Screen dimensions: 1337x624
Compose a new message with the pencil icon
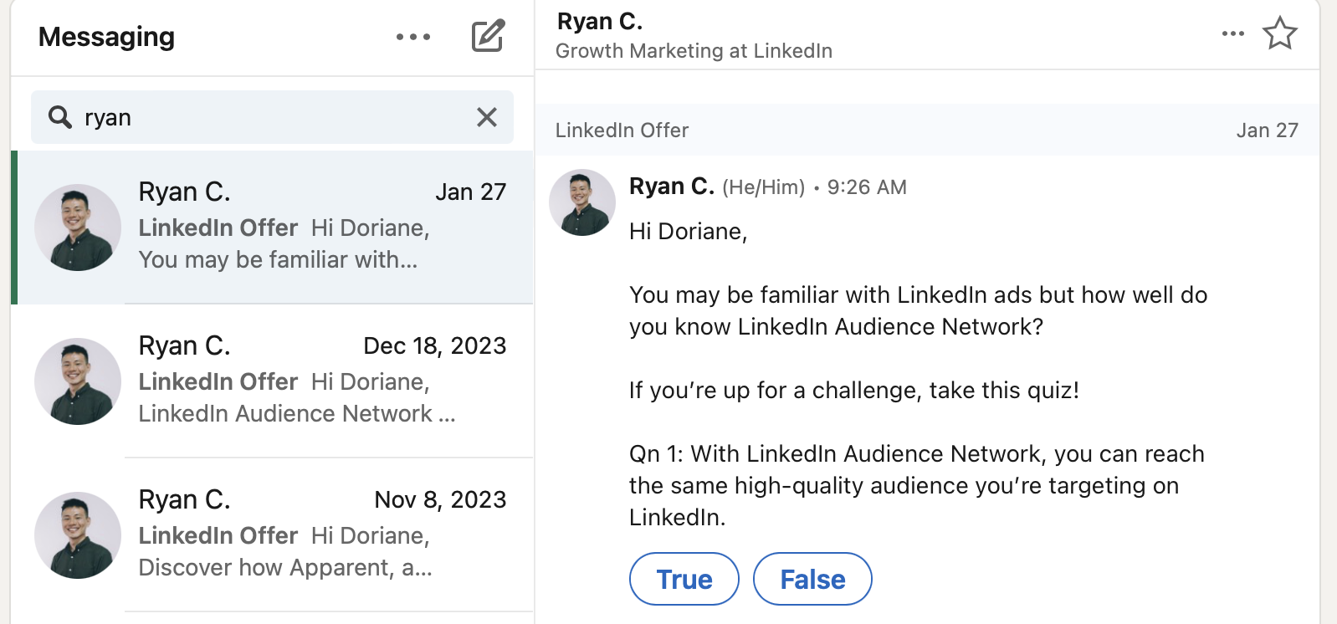click(488, 36)
